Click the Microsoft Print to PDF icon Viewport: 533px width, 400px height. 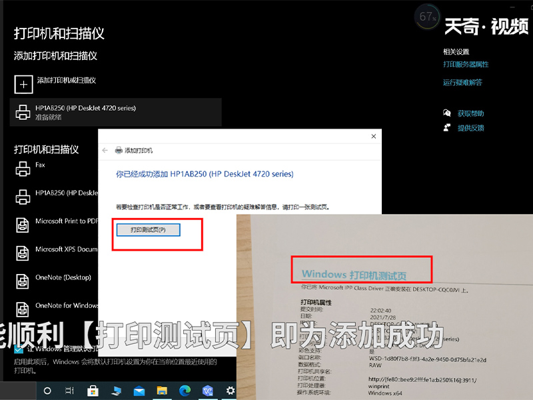click(x=23, y=225)
